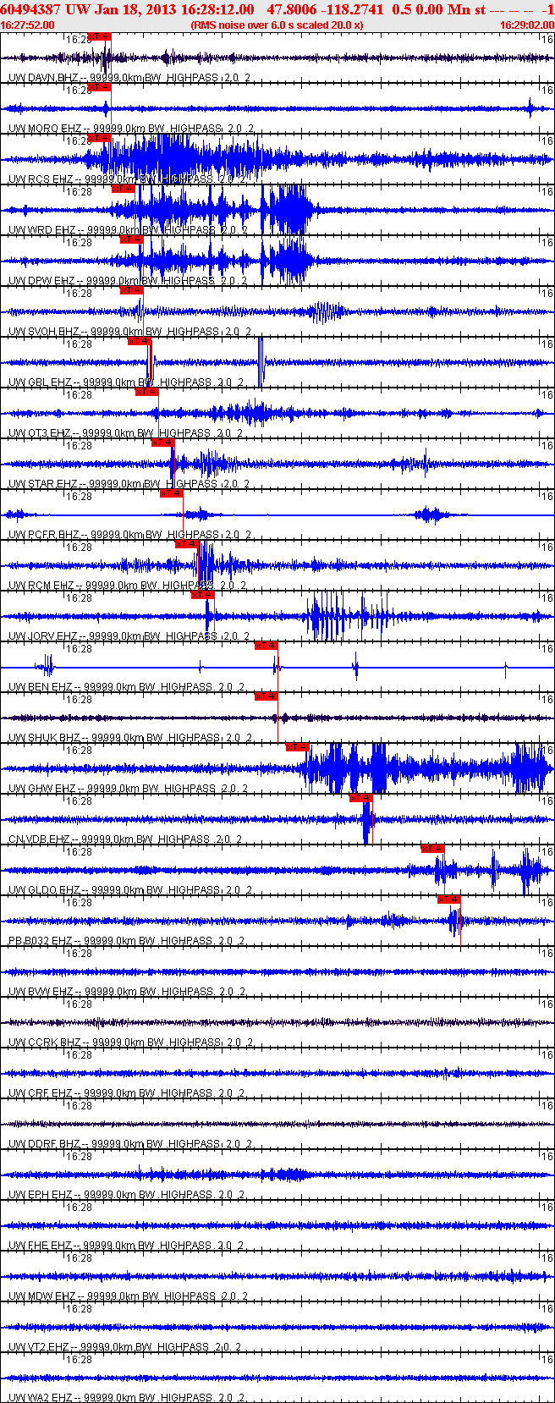
Task: Click the "UW EPH EHZ" trace label
Action: coord(41,1195)
